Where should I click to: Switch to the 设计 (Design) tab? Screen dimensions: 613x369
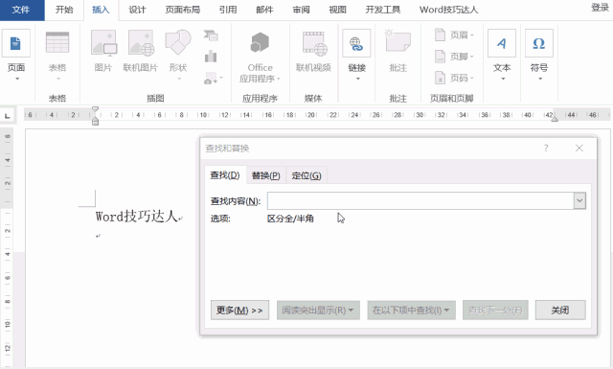137,10
